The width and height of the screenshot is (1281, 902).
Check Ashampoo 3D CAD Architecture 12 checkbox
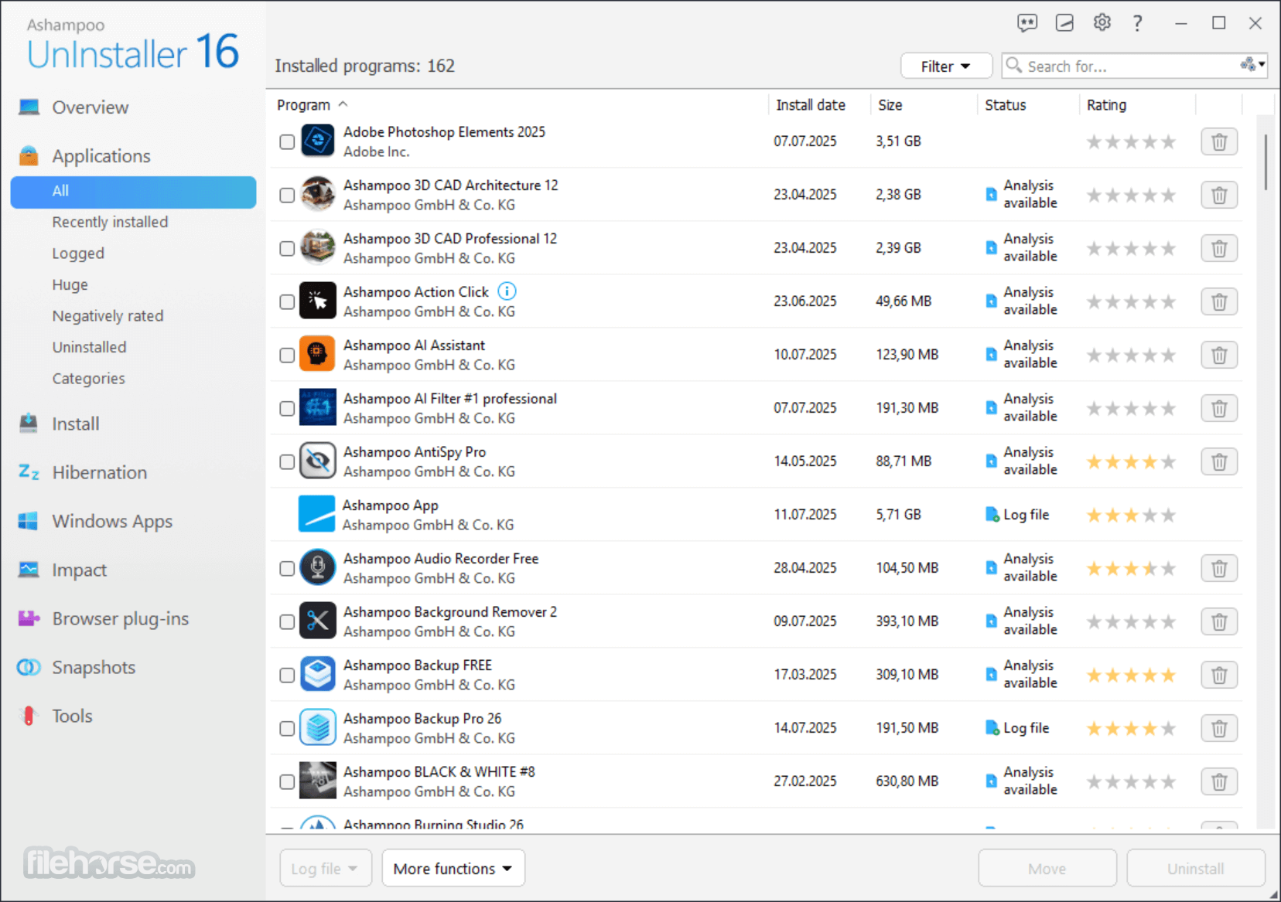tap(287, 195)
